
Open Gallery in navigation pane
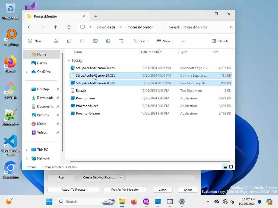[x=42, y=63]
